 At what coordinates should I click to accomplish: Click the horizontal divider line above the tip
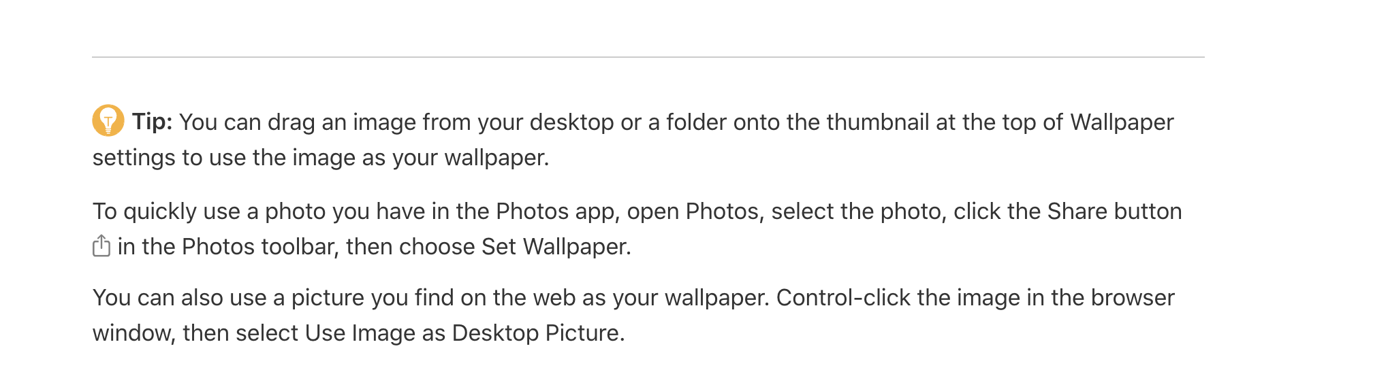[x=648, y=57]
